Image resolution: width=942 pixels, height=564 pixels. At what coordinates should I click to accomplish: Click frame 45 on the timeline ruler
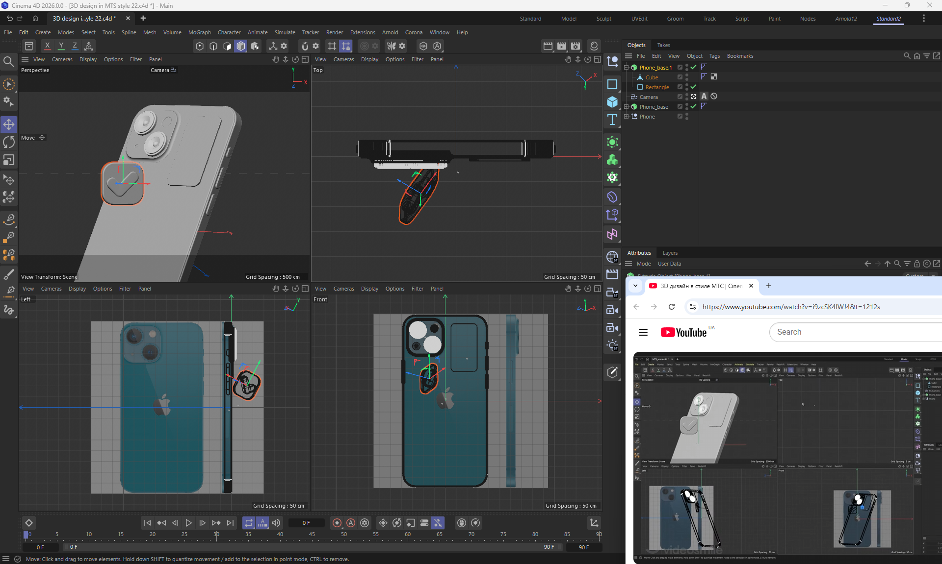click(x=312, y=534)
